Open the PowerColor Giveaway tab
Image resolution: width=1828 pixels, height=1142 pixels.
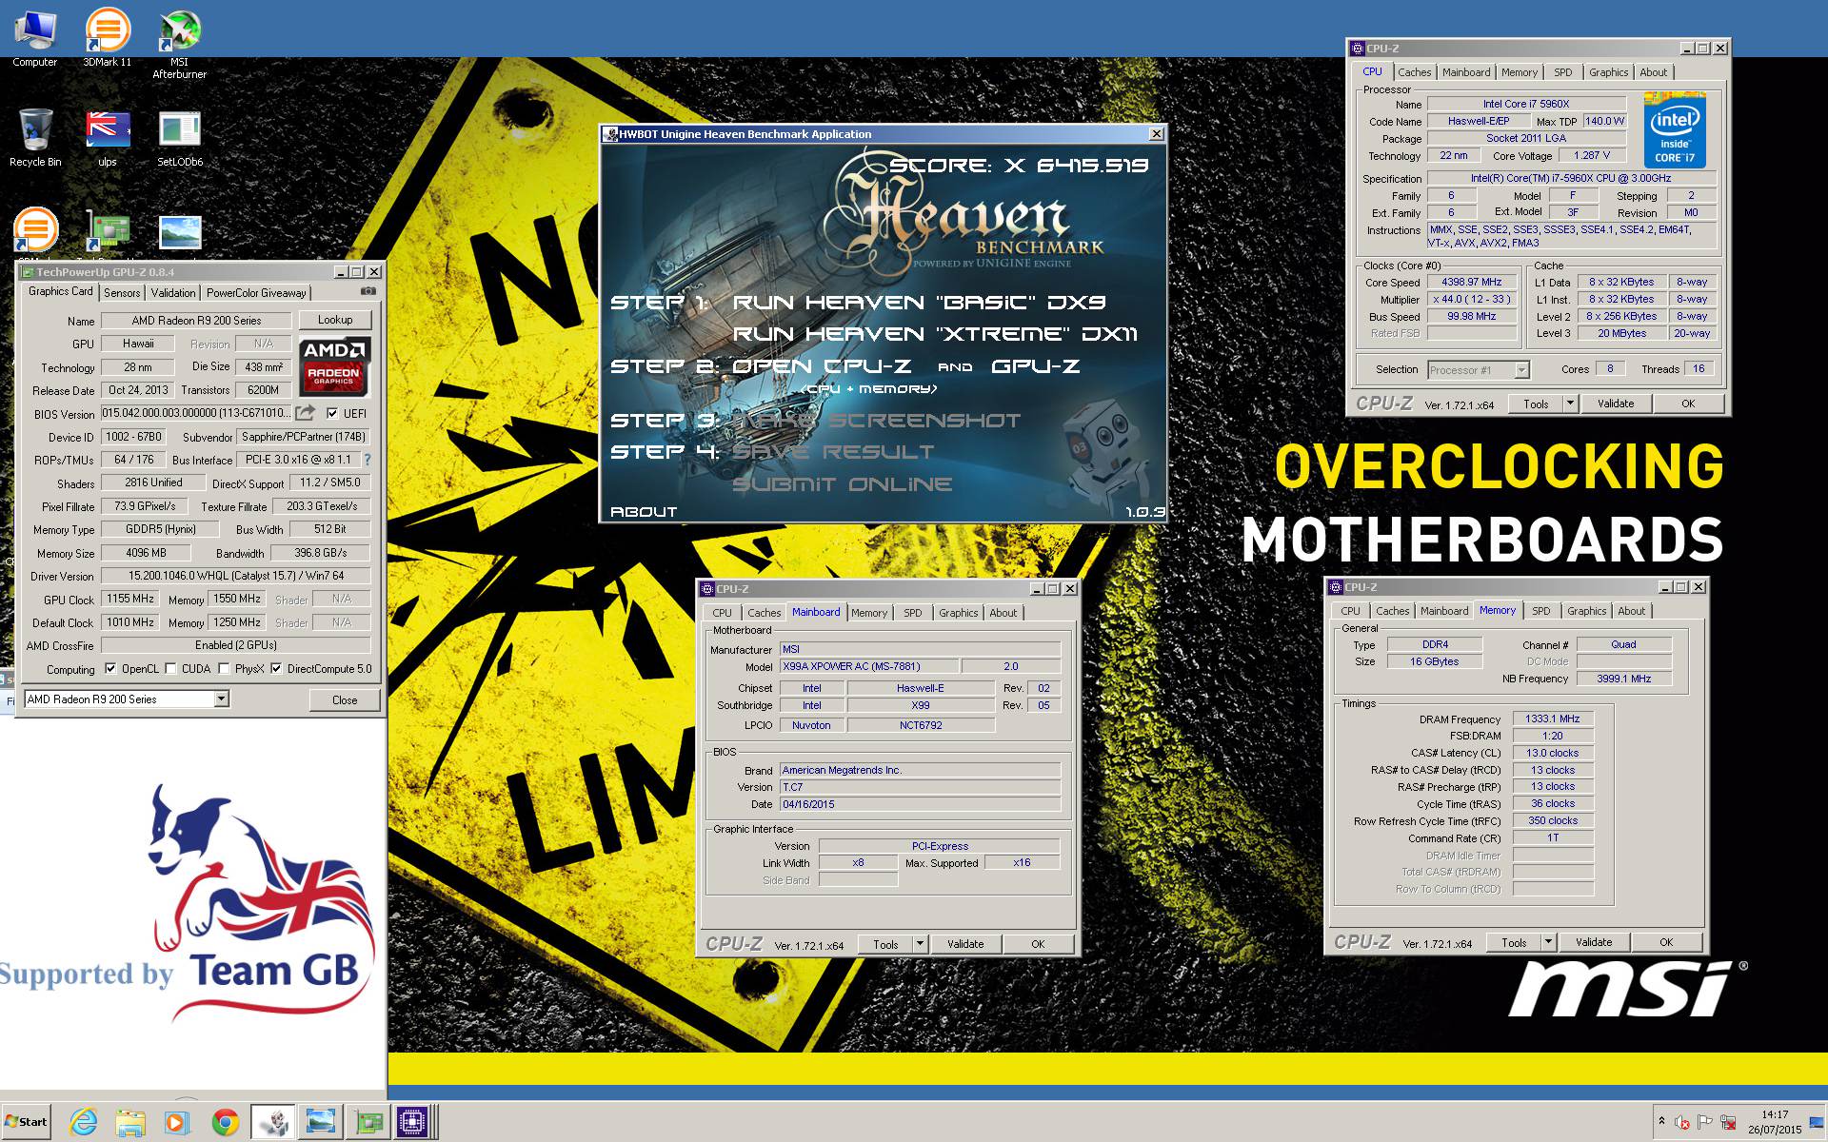click(256, 293)
